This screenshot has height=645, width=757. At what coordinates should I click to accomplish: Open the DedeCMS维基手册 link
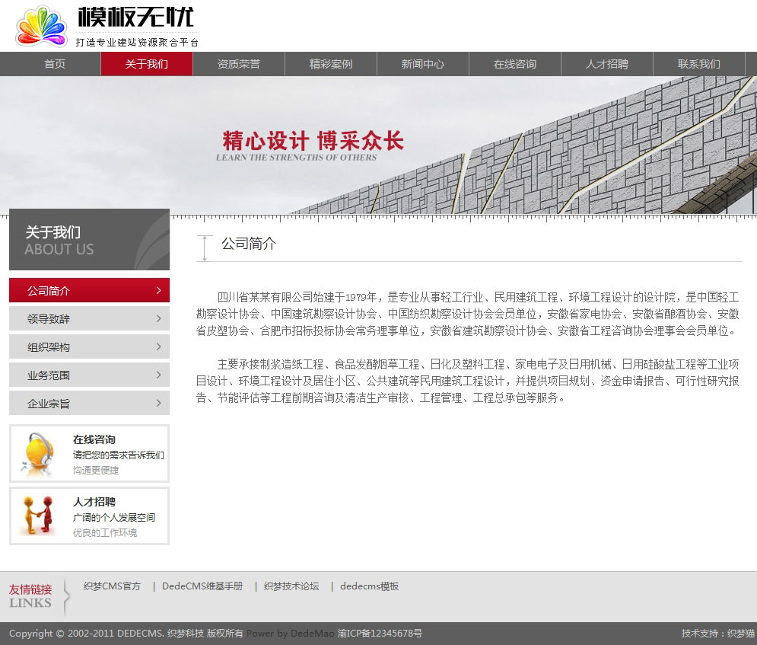[202, 586]
